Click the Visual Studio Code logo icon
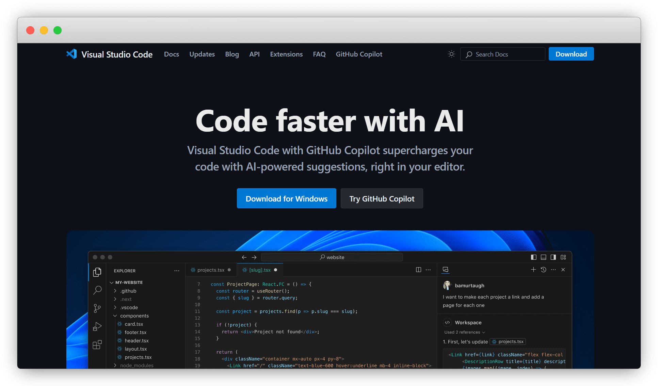 (71, 54)
